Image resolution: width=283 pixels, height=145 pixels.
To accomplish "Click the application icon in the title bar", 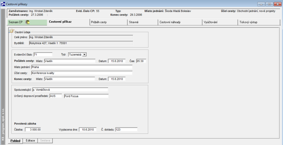I will [3, 4].
